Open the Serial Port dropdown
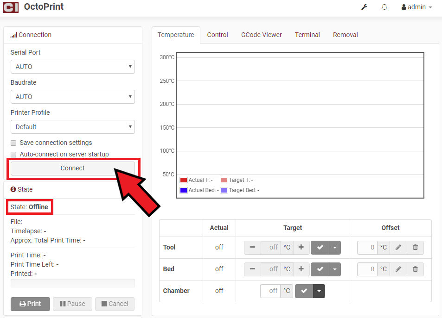Image resolution: width=442 pixels, height=318 pixels. pos(73,67)
